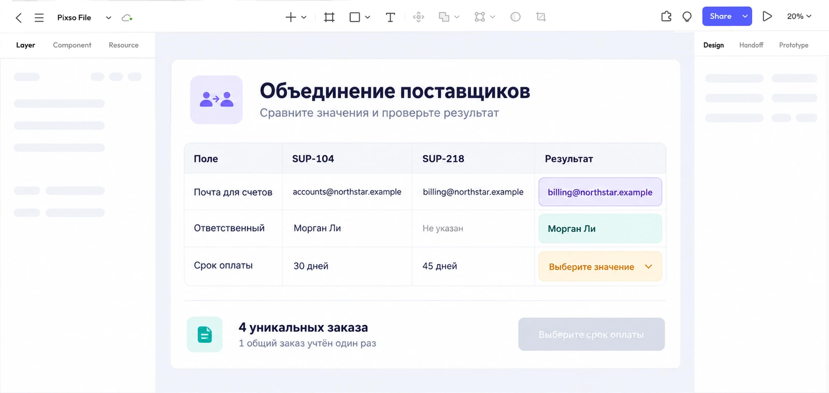Switch to the Component tab

(72, 45)
